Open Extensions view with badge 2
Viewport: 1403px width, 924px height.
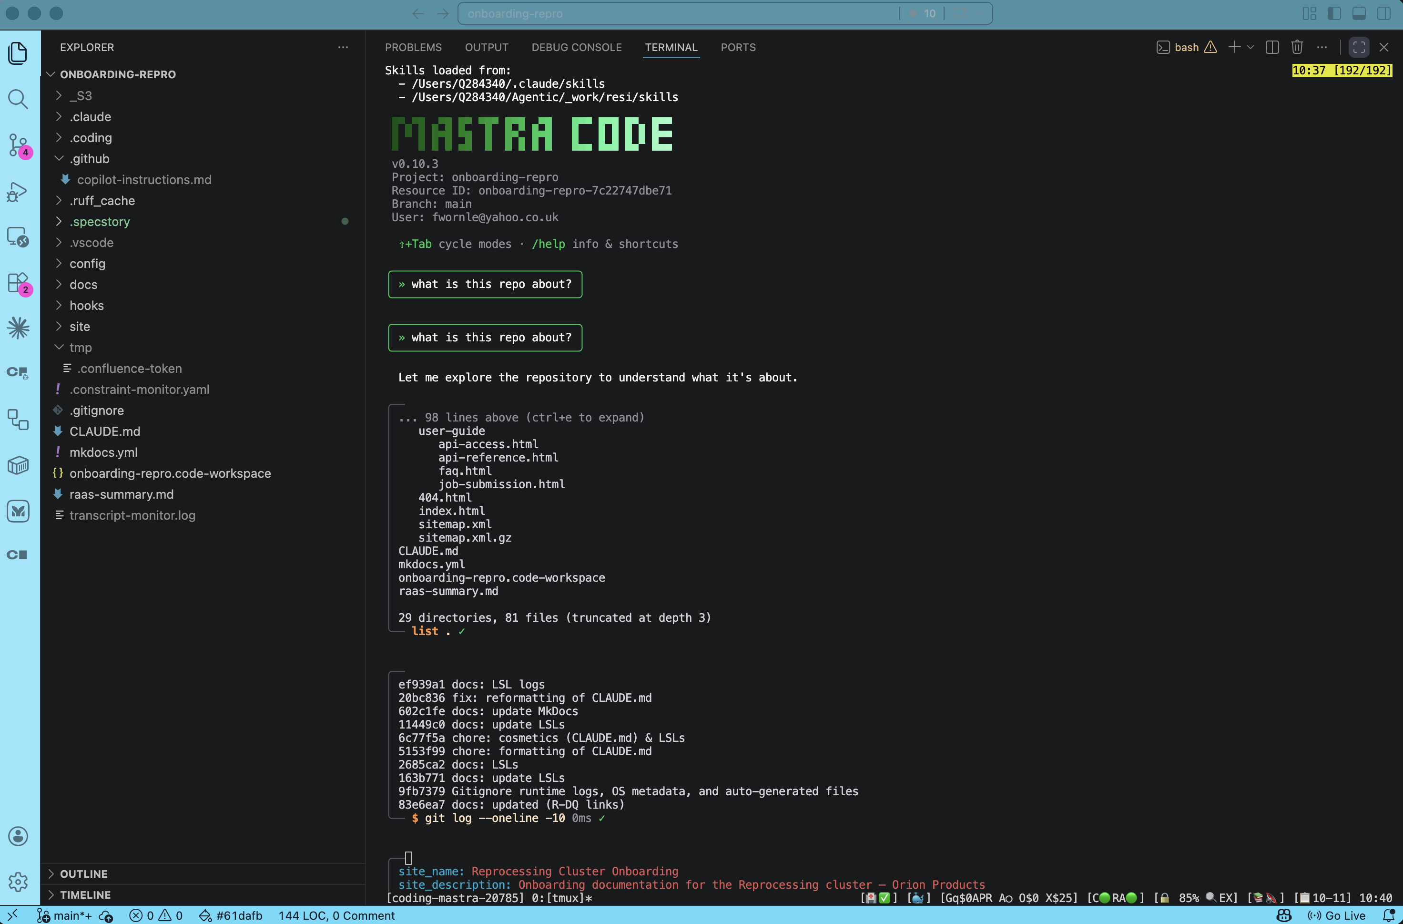pyautogui.click(x=18, y=283)
